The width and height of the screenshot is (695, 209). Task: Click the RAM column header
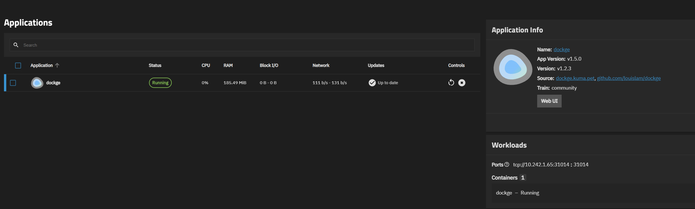click(x=228, y=65)
